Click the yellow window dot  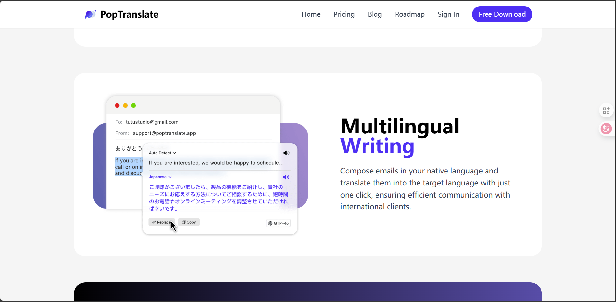pyautogui.click(x=125, y=105)
